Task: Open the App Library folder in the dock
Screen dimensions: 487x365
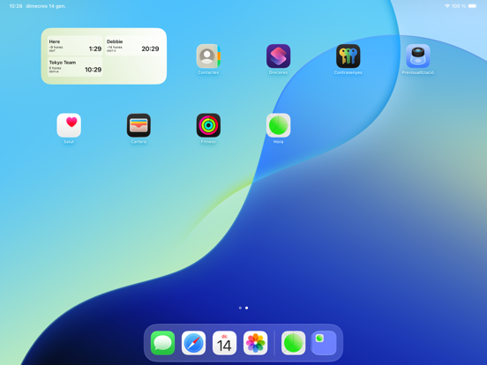Action: [x=324, y=343]
